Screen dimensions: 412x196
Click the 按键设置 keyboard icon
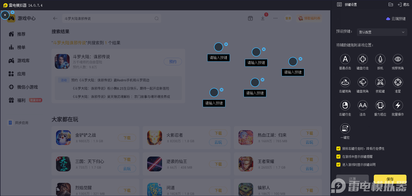click(x=339, y=5)
